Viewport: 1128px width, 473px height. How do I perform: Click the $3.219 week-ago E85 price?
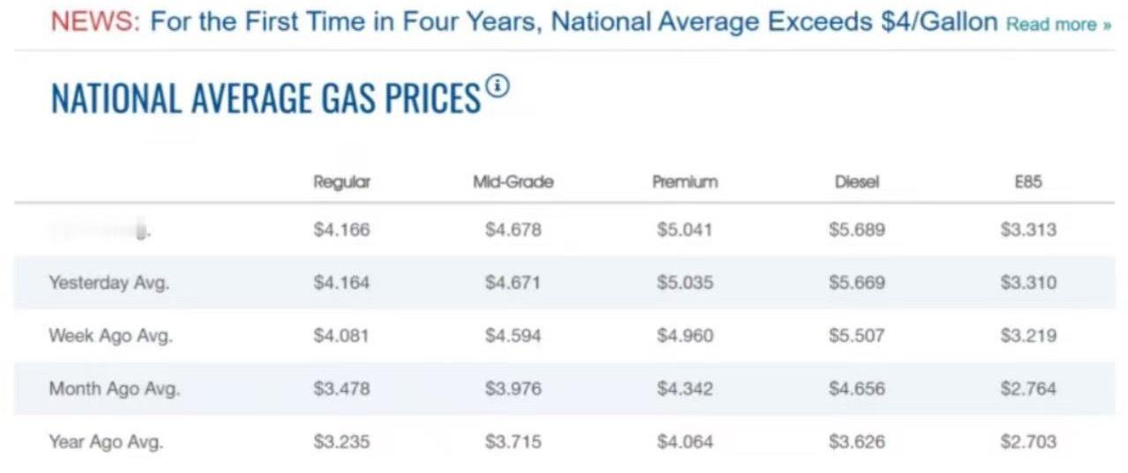[1028, 336]
